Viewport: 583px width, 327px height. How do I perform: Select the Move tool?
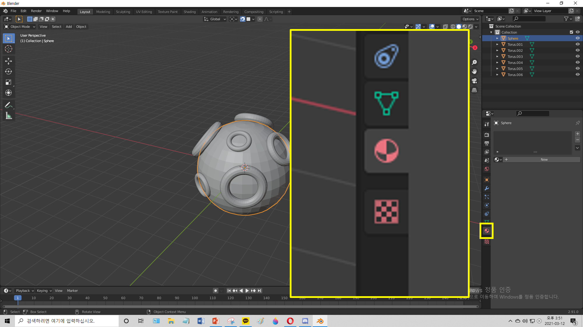8,61
